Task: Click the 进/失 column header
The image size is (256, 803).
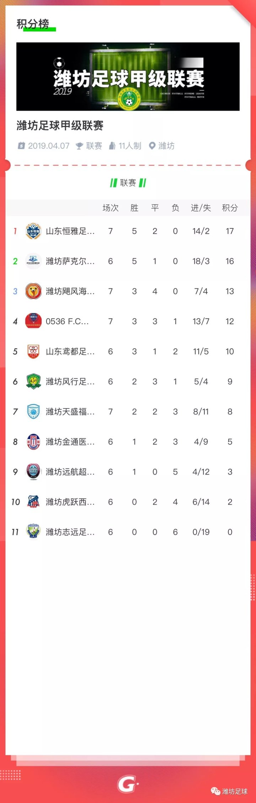Action: [x=201, y=208]
